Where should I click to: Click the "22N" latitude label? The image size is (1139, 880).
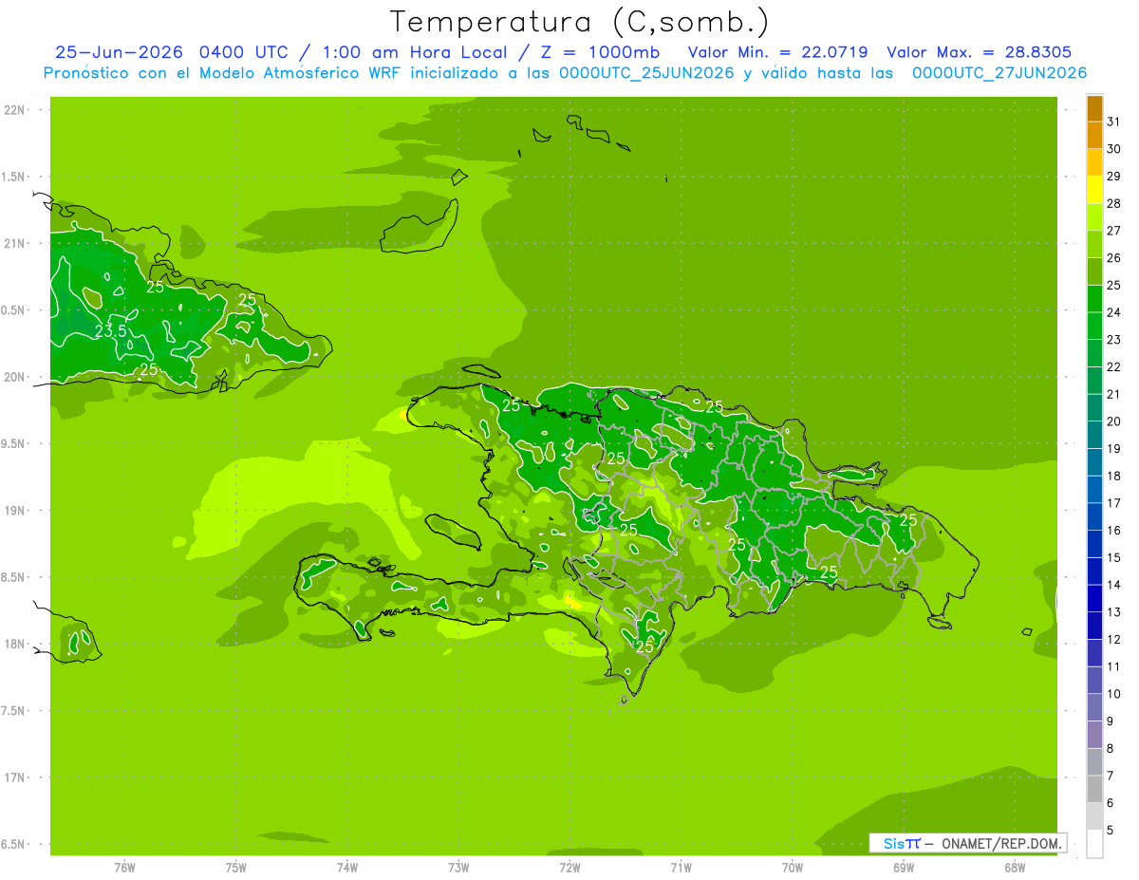(x=16, y=110)
